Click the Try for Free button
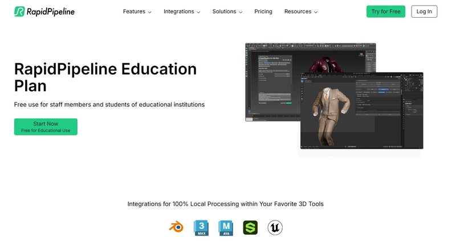456x250 pixels. pyautogui.click(x=386, y=11)
